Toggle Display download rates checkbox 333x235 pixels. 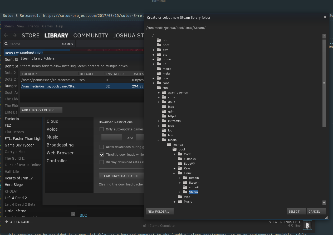pos(101,162)
